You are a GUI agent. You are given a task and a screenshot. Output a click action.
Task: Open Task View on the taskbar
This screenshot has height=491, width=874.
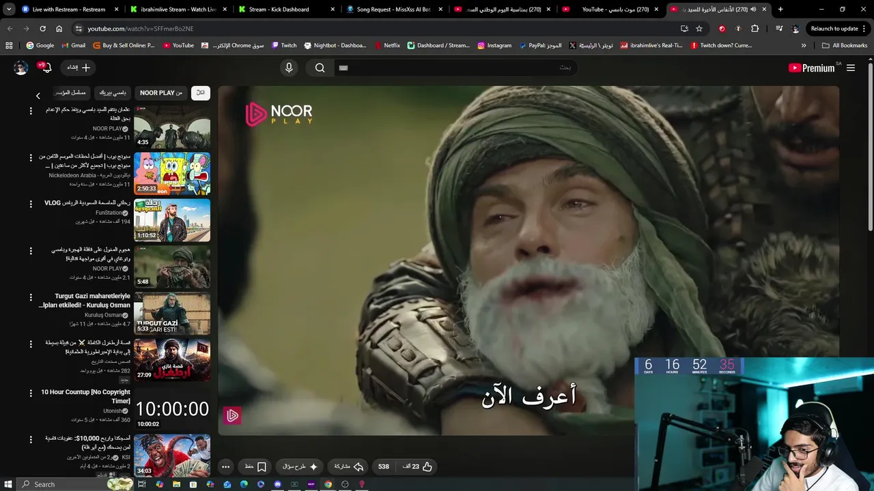coord(142,484)
